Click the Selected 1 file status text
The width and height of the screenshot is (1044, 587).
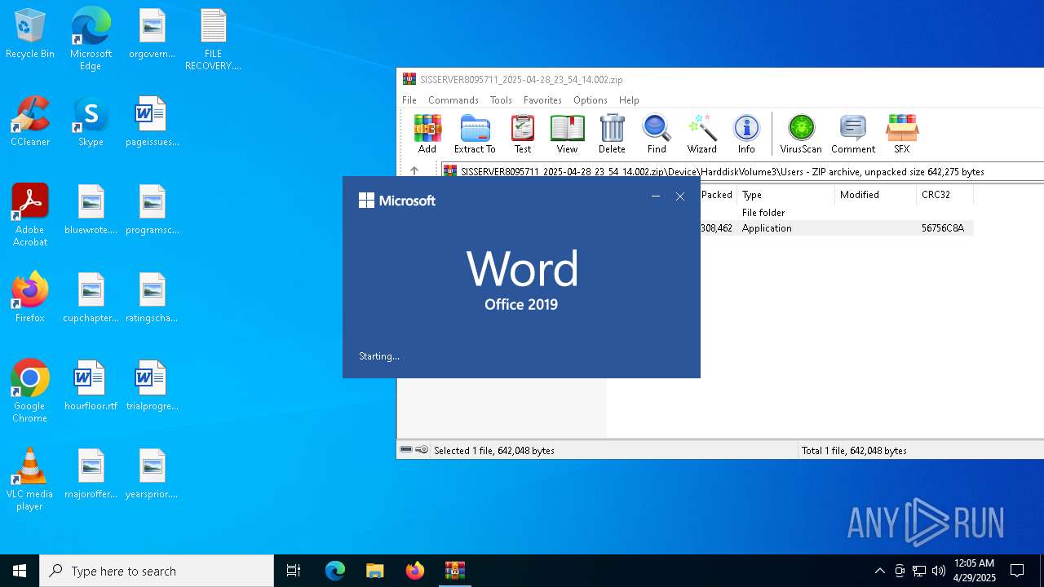494,450
